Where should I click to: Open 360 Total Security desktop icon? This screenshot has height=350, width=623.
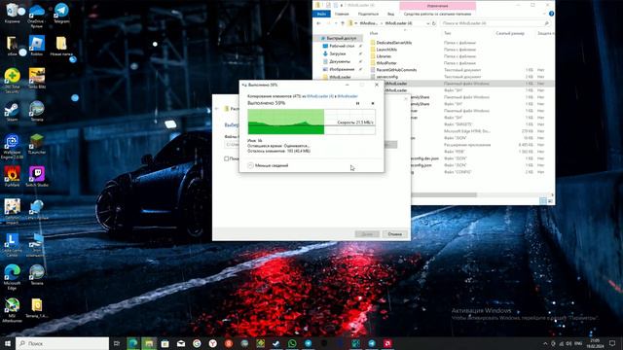(13, 81)
